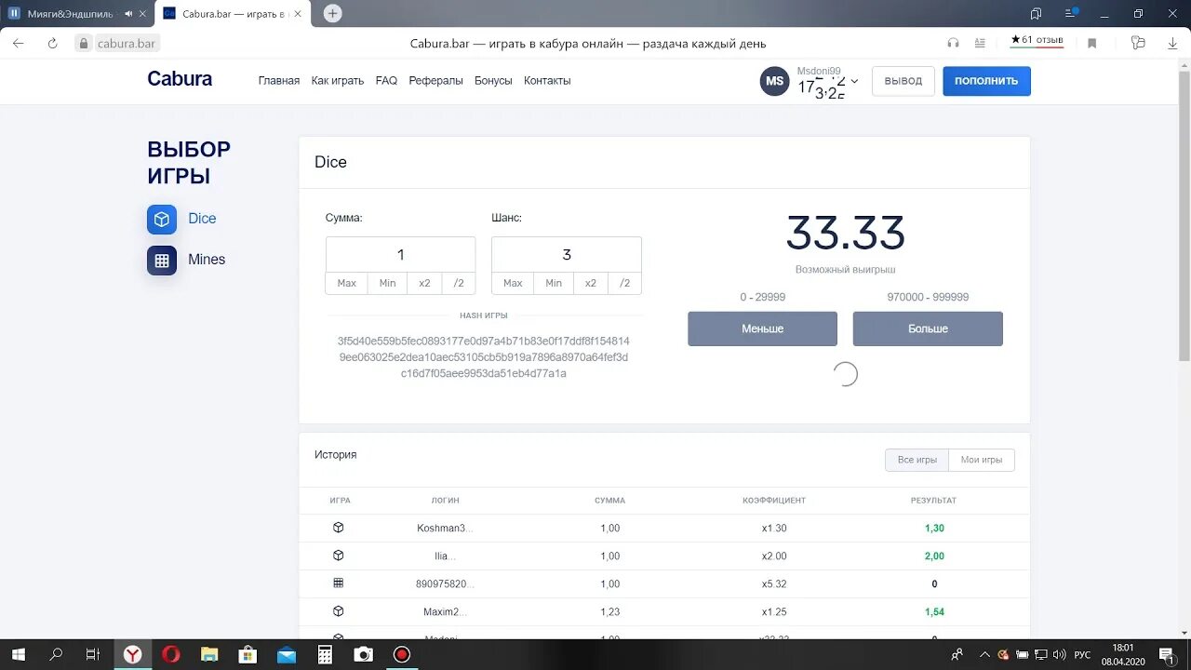Open Windows search magnifier on taskbar

click(56, 654)
